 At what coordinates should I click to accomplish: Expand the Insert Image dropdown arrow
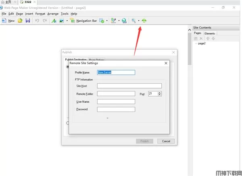point(67,21)
